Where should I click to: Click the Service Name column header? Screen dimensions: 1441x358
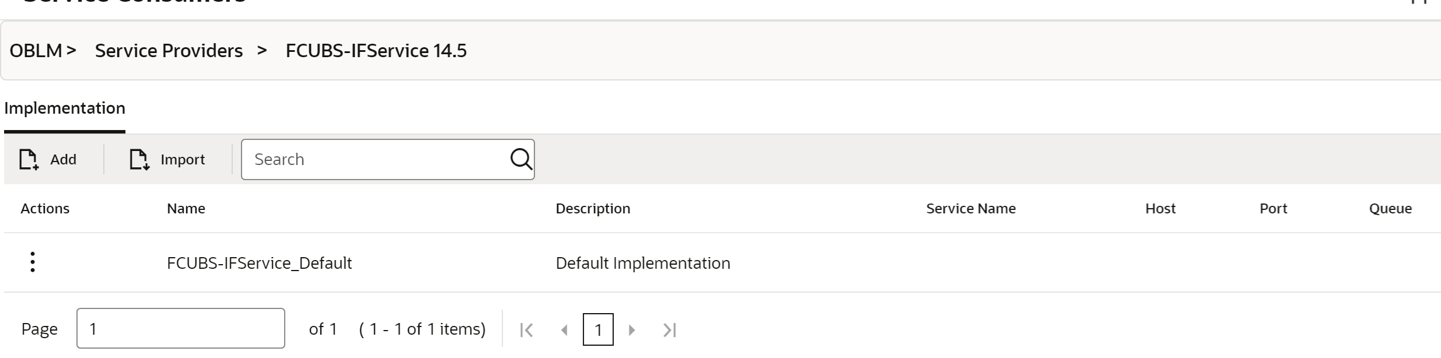[971, 209]
